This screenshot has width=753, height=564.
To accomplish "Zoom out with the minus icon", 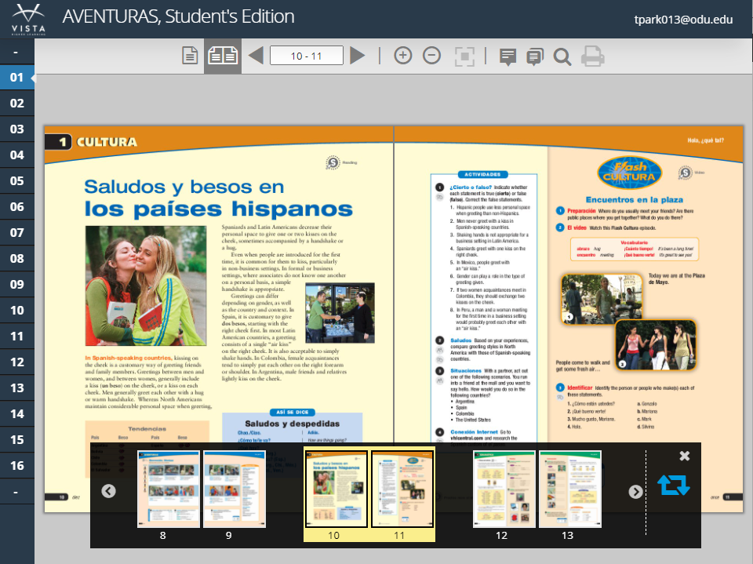I will click(431, 56).
